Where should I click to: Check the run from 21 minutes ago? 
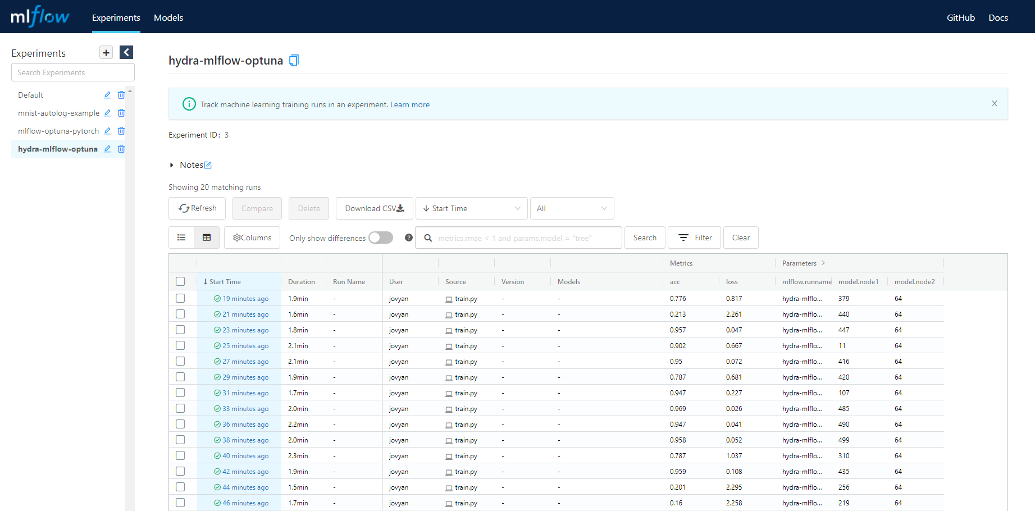coord(180,314)
